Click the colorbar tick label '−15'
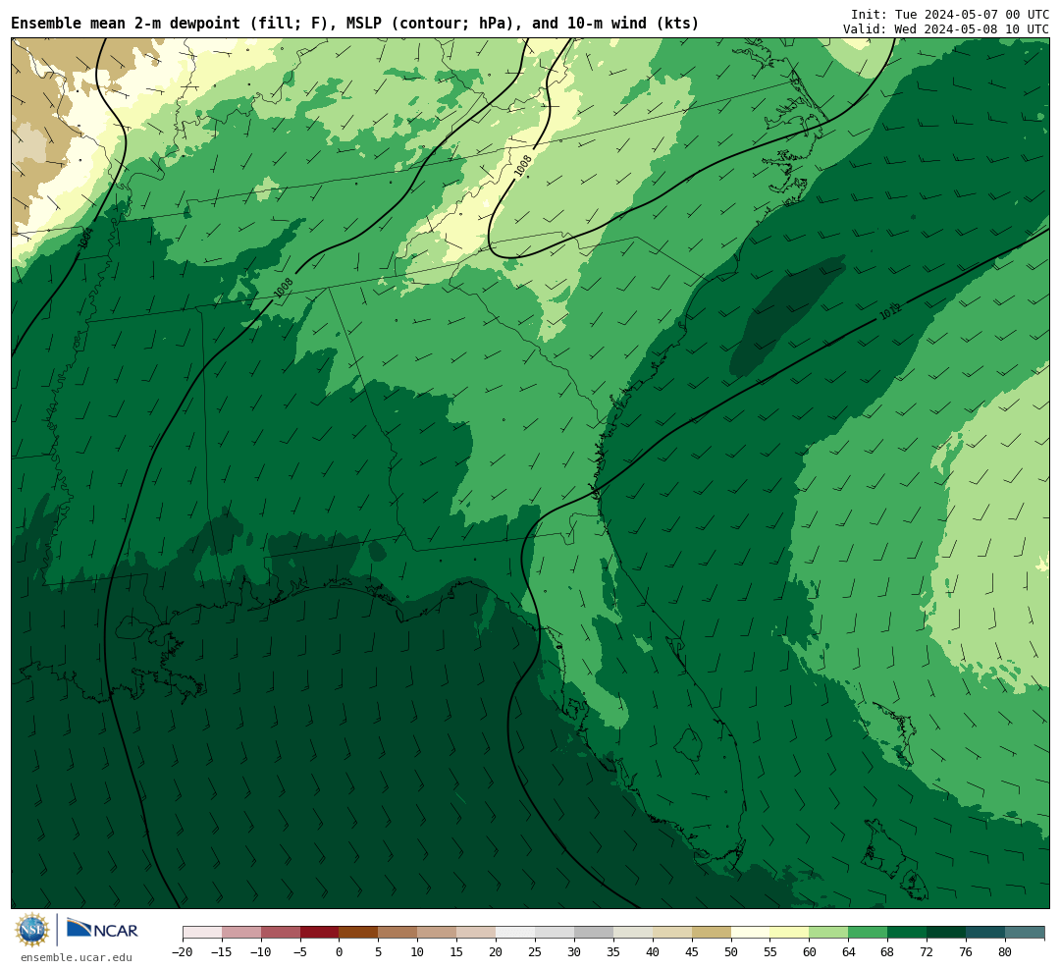1060x970 pixels. (222, 951)
